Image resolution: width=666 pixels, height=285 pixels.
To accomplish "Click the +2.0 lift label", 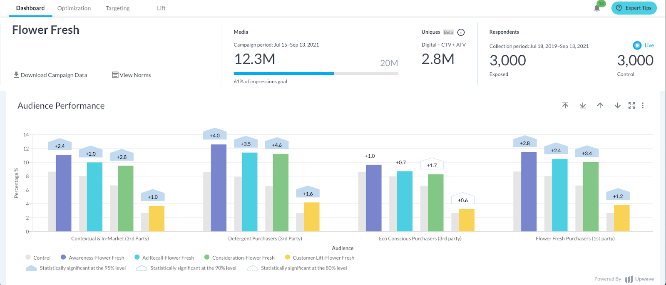I will (91, 152).
